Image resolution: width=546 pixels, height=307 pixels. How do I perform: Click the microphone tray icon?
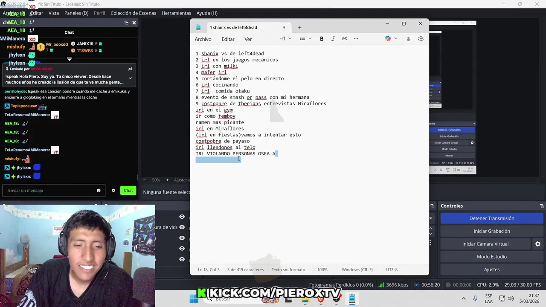point(475,299)
